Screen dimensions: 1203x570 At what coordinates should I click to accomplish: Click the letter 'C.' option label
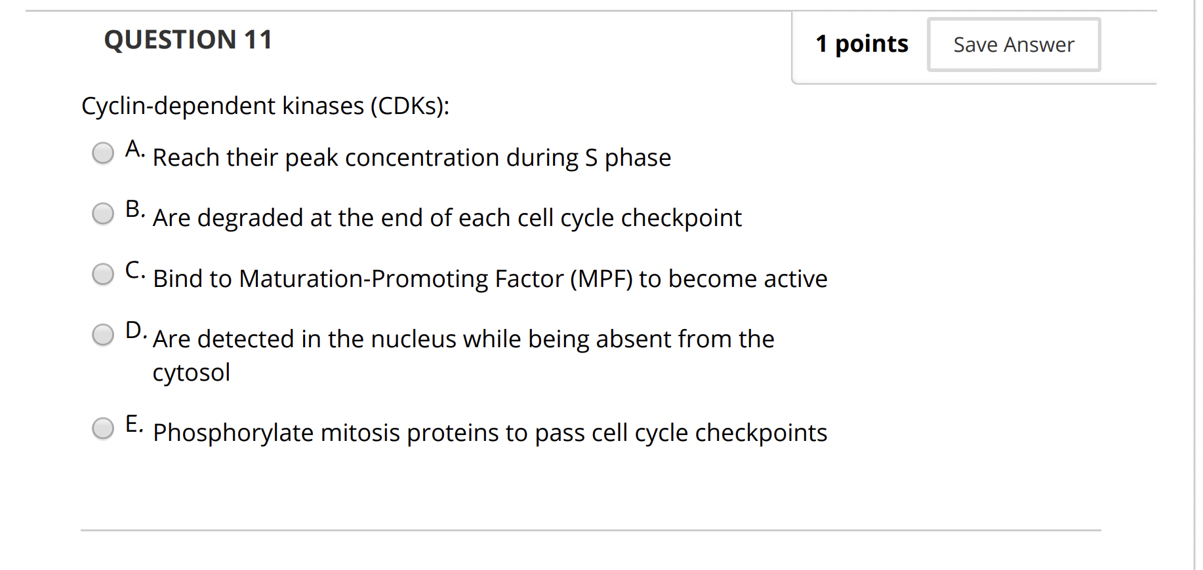pyautogui.click(x=134, y=270)
